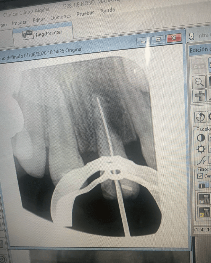The width and height of the screenshot is (211, 263).
Task: Switch to the Intra tab
Action: pyautogui.click(x=199, y=36)
